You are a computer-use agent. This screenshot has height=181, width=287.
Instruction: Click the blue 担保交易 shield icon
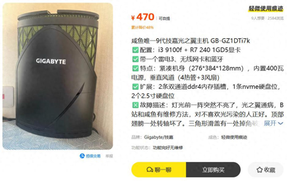click(x=82, y=156)
